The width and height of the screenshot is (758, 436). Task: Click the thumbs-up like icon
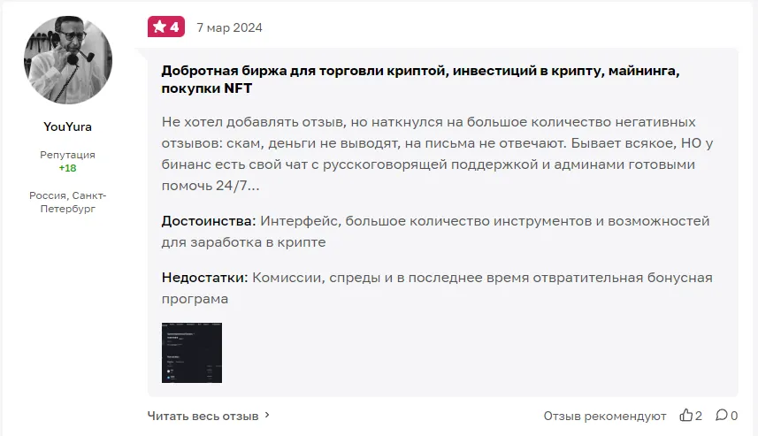(686, 415)
